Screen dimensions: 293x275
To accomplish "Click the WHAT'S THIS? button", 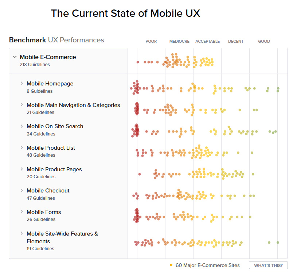I will pyautogui.click(x=268, y=265).
